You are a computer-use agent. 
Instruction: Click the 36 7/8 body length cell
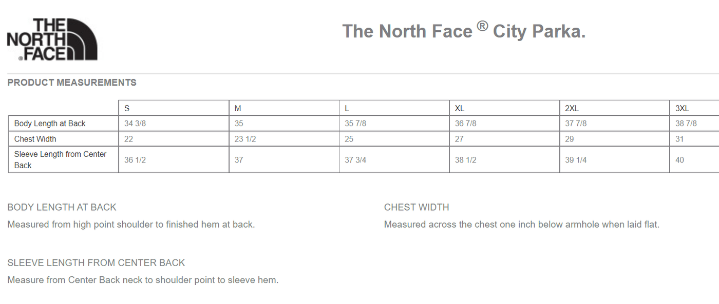pyautogui.click(x=466, y=124)
